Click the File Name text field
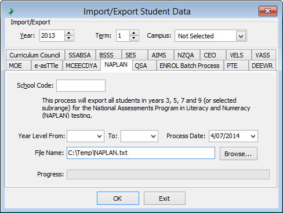This screenshot has height=213, width=283. pos(141,153)
